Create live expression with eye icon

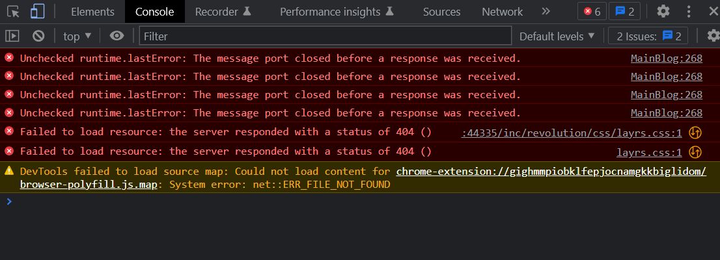click(117, 36)
